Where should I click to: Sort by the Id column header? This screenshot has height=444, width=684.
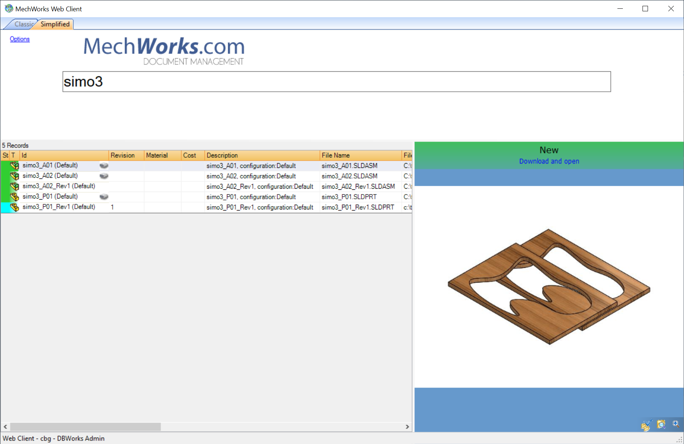(x=64, y=156)
